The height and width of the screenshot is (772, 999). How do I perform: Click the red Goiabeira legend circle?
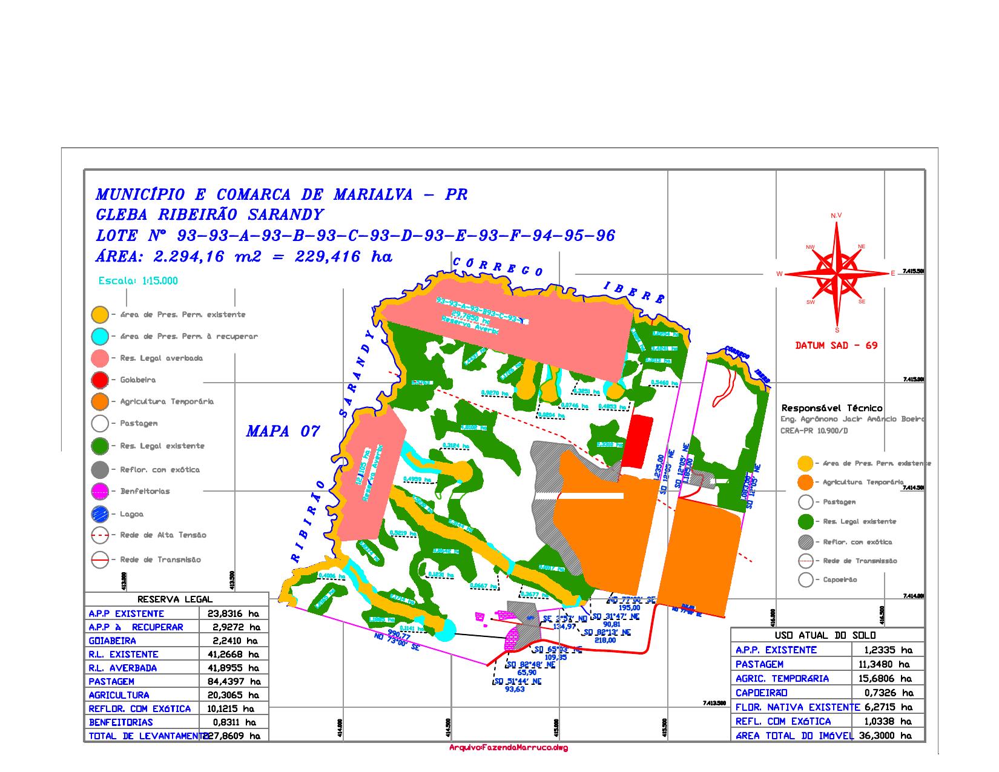coord(100,380)
